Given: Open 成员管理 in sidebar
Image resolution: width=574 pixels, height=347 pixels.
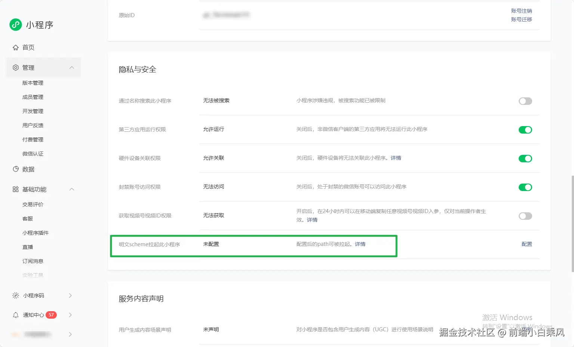Looking at the screenshot, I should click(33, 97).
